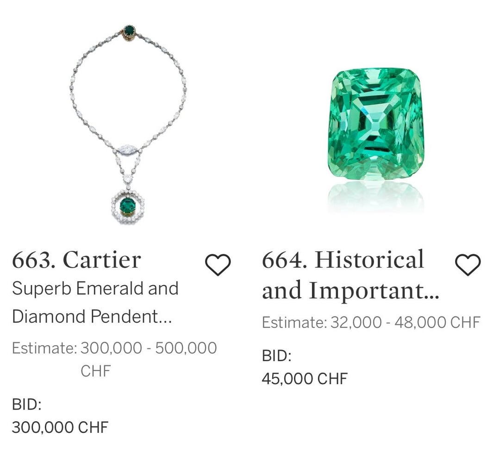Favorite lot 664 with heart icon
The image size is (500, 461).
[468, 265]
